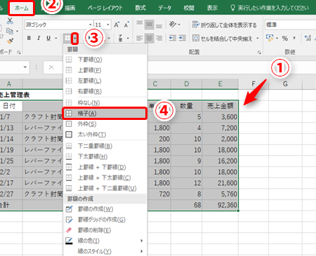
Task: Switch to the データ tab
Action: tap(164, 8)
